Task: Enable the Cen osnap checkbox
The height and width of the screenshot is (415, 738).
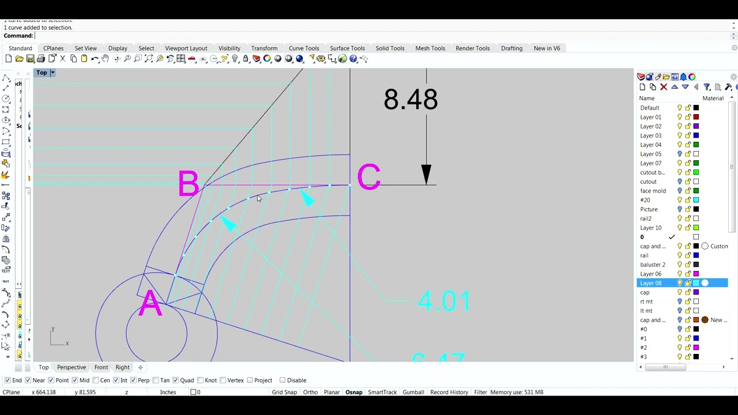Action: [95, 380]
